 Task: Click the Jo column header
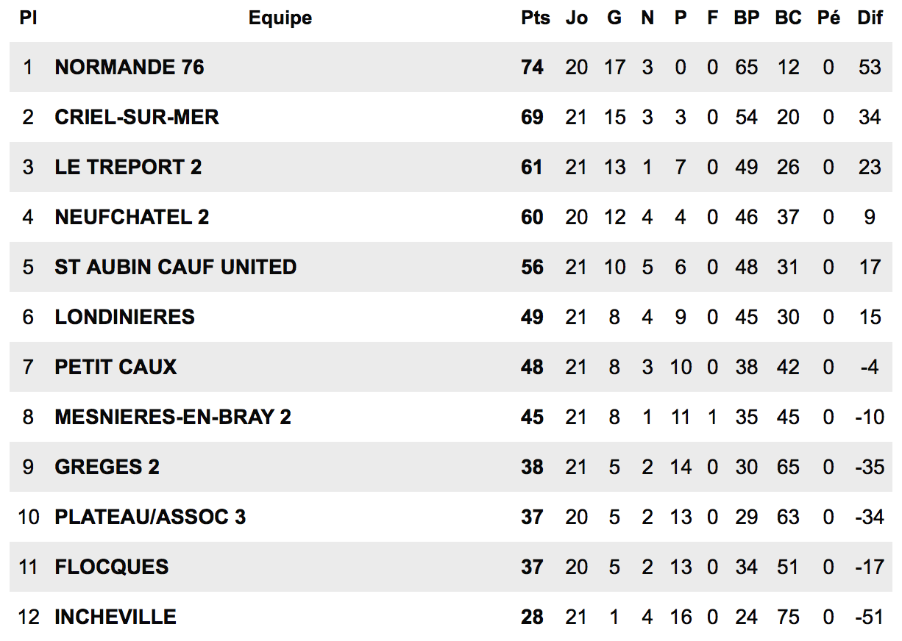pos(577,18)
